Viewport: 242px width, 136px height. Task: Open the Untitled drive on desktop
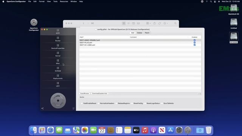click(x=234, y=23)
